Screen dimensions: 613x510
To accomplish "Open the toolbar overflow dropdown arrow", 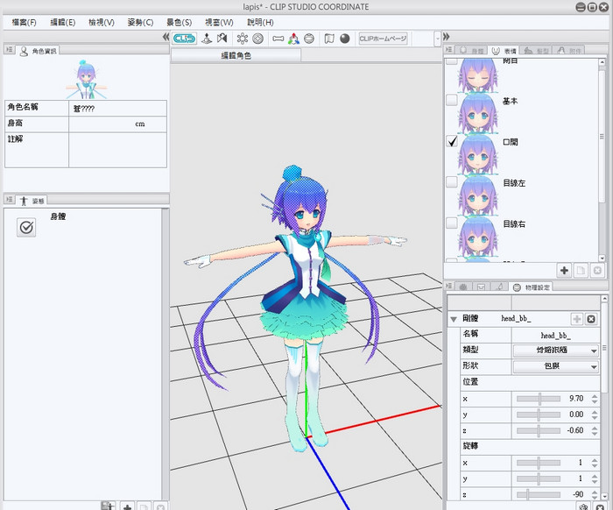I will [438, 39].
